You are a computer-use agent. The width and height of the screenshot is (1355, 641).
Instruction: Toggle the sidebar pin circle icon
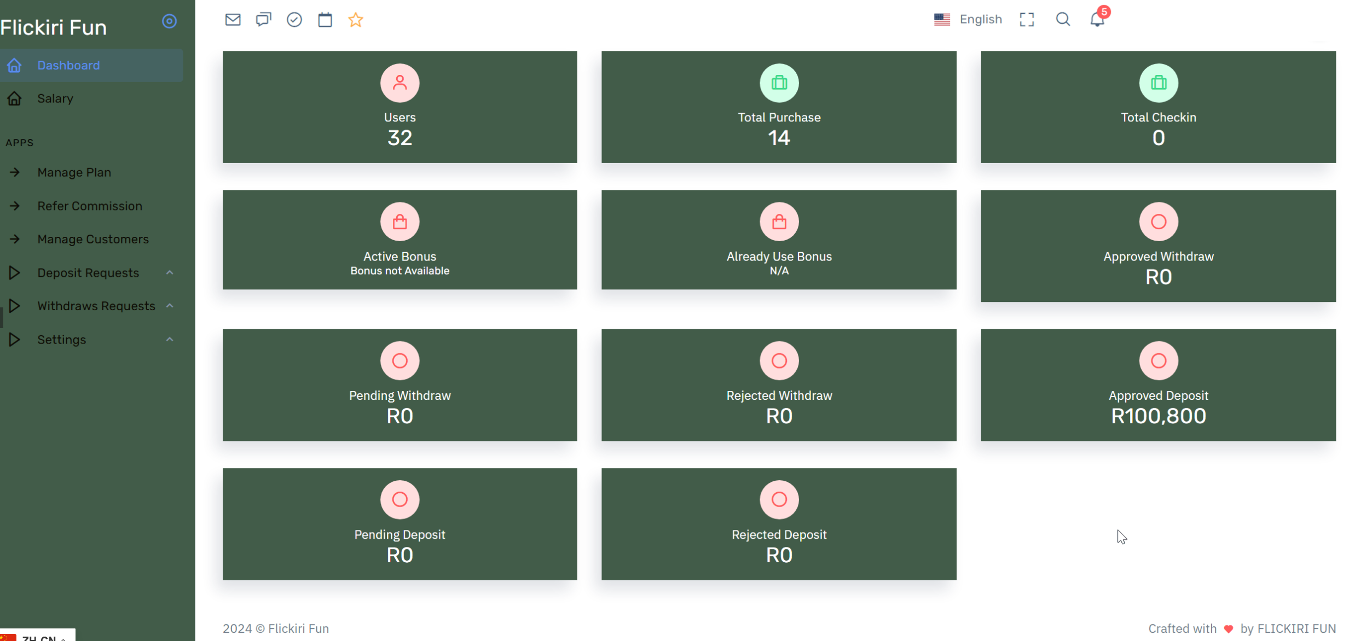pos(169,21)
